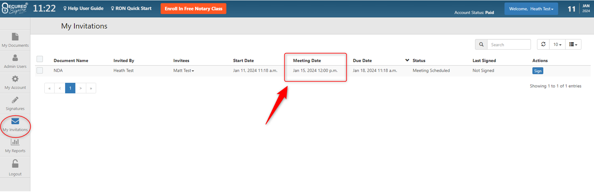The width and height of the screenshot is (594, 192).
Task: Open the Welcome Heath Test menu
Action: coord(531,9)
